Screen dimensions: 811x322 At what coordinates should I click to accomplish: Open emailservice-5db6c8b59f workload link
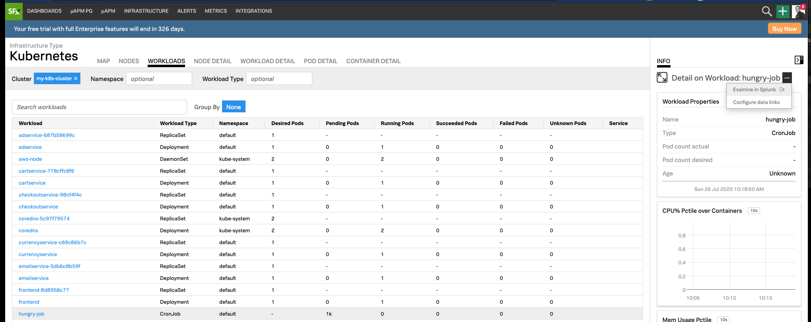49,266
